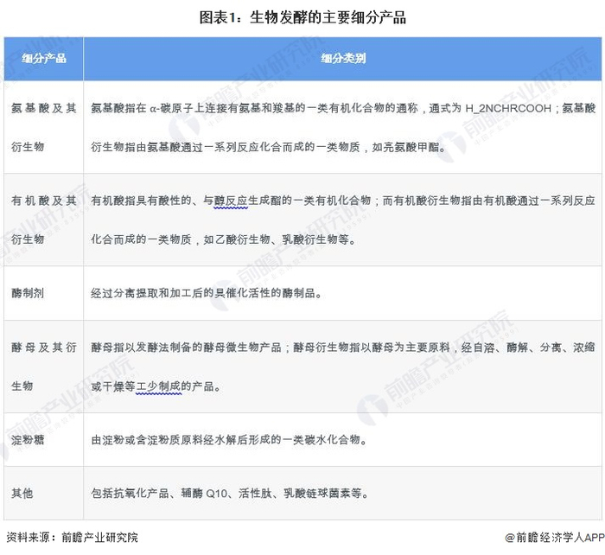The height and width of the screenshot is (555, 605).
Task: Click the 酵母及其衍生物 row label
Action: 43,367
